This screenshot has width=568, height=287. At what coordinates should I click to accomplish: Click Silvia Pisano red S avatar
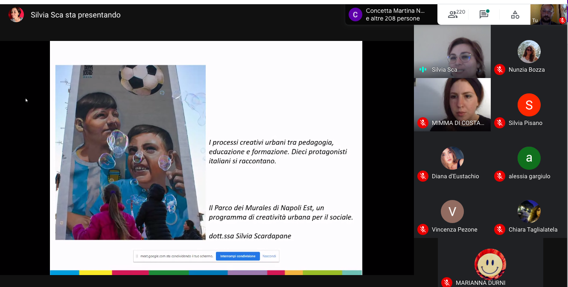[529, 105]
